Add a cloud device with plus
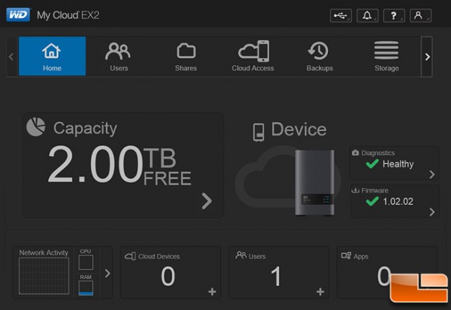The width and height of the screenshot is (451, 310). click(x=213, y=292)
